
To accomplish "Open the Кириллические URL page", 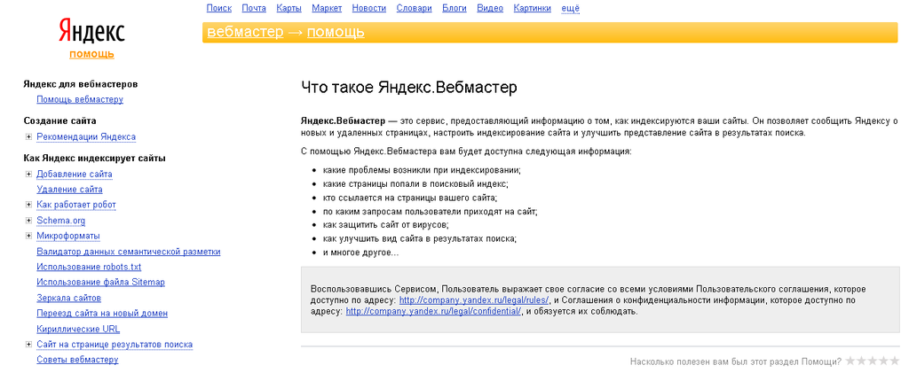I will tap(78, 329).
